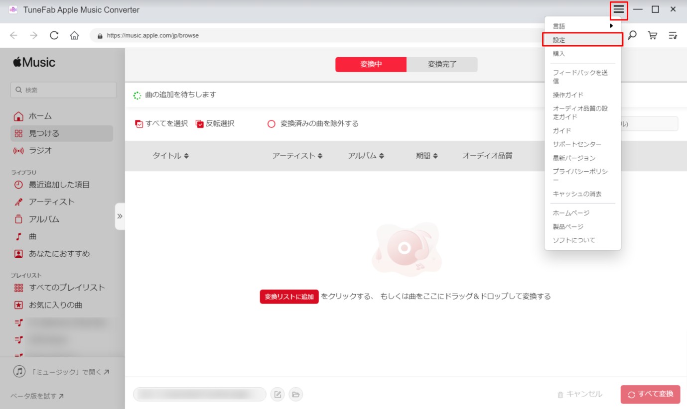Open ベータ版を試す link

(x=37, y=397)
